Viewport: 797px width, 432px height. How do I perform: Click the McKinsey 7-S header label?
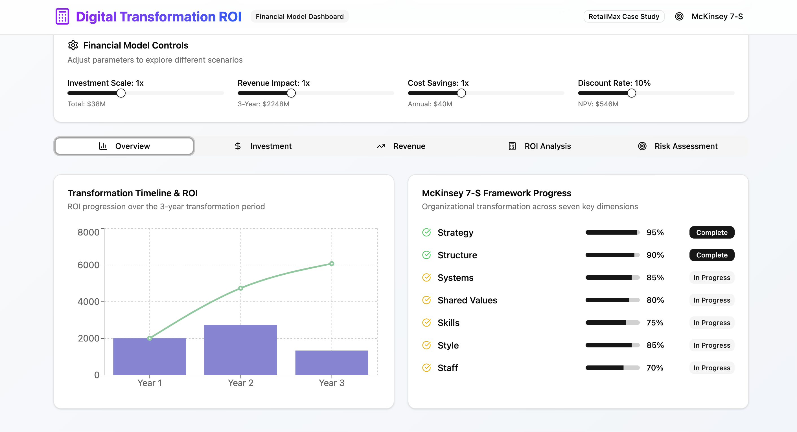point(717,16)
